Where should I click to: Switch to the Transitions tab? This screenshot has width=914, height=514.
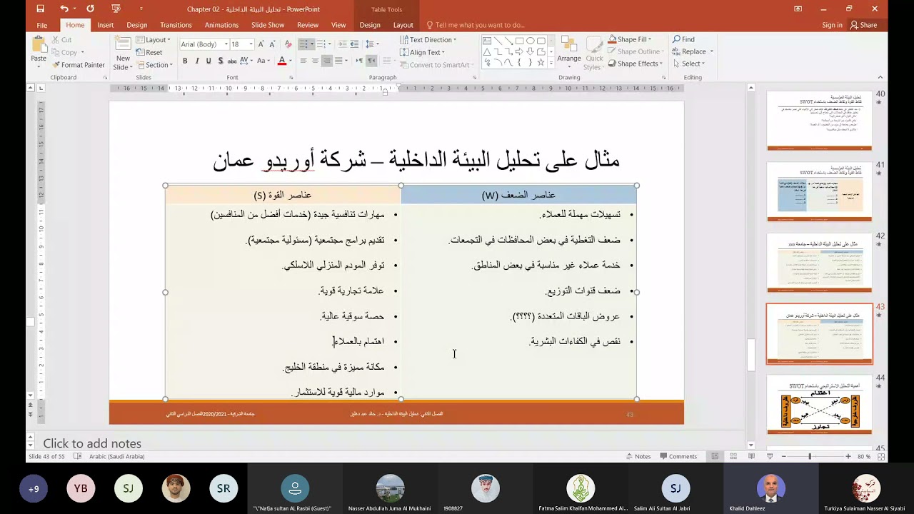click(176, 25)
